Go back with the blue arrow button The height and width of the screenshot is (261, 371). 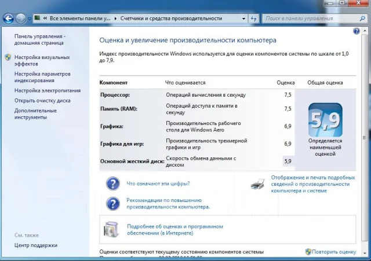(x=9, y=19)
